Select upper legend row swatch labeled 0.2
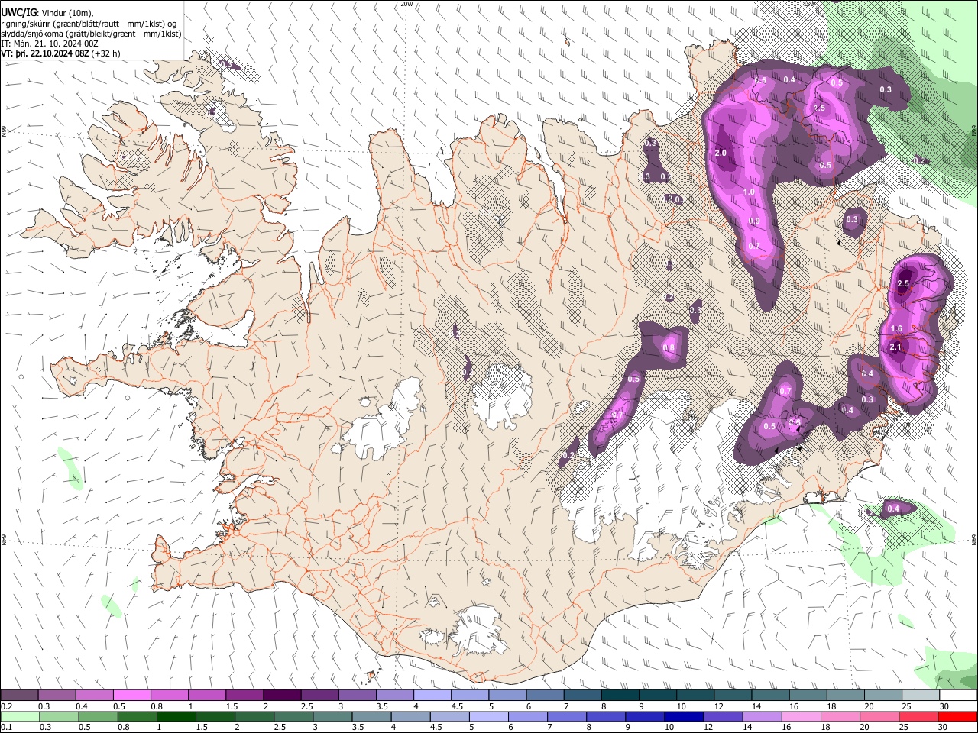 click(19, 695)
